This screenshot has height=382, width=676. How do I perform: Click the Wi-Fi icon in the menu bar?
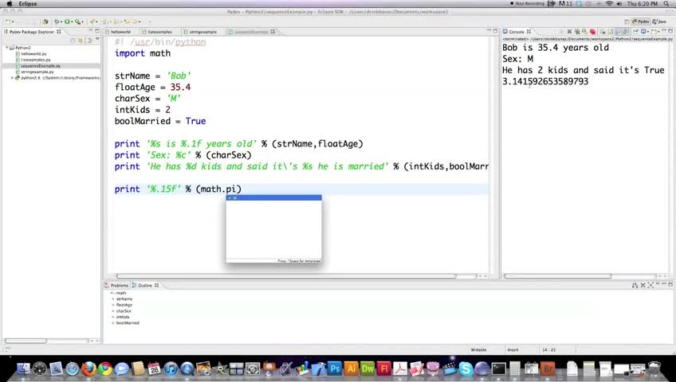[x=609, y=3]
